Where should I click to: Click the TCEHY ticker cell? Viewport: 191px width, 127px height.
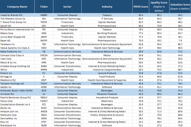click(44, 84)
